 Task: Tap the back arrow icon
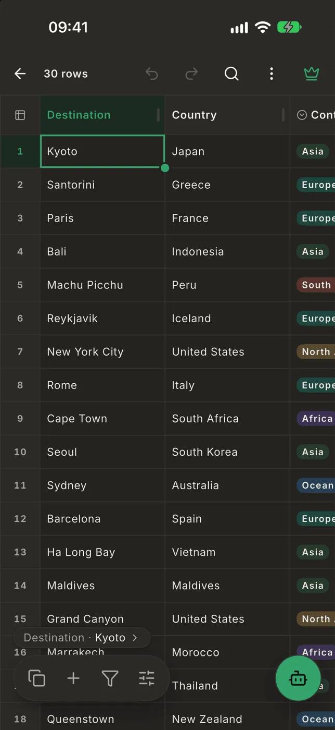(x=20, y=74)
